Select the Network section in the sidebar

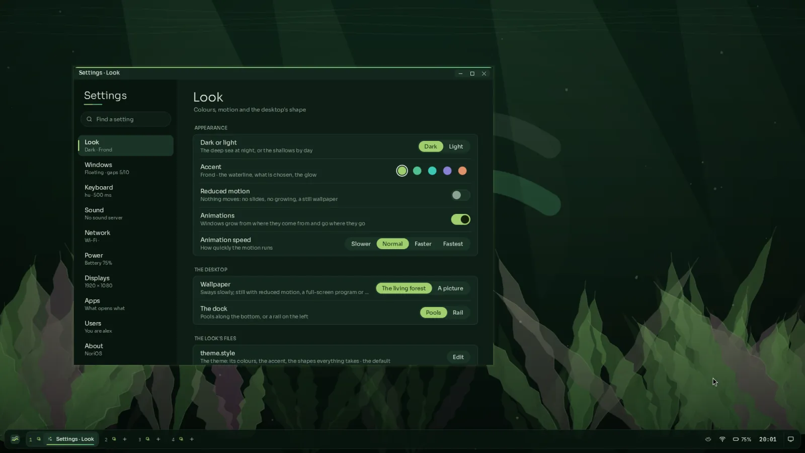coord(126,236)
